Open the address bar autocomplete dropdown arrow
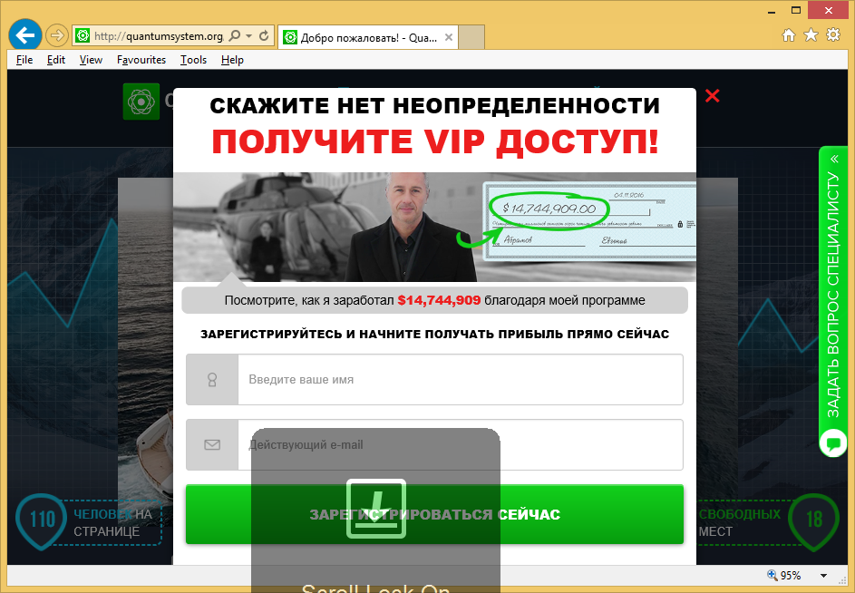Image resolution: width=855 pixels, height=593 pixels. 248,36
